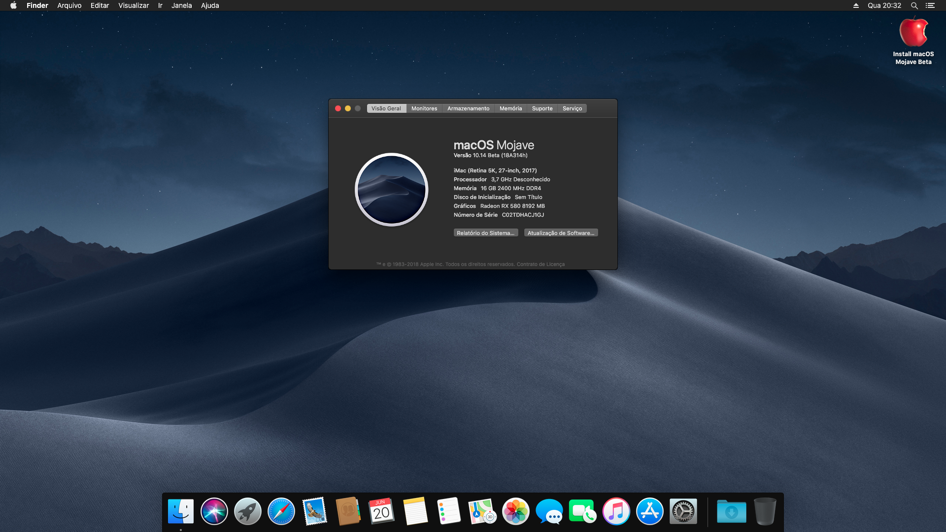Click Relatório do Sistema button
Screen dimensions: 946x532
tap(485, 233)
